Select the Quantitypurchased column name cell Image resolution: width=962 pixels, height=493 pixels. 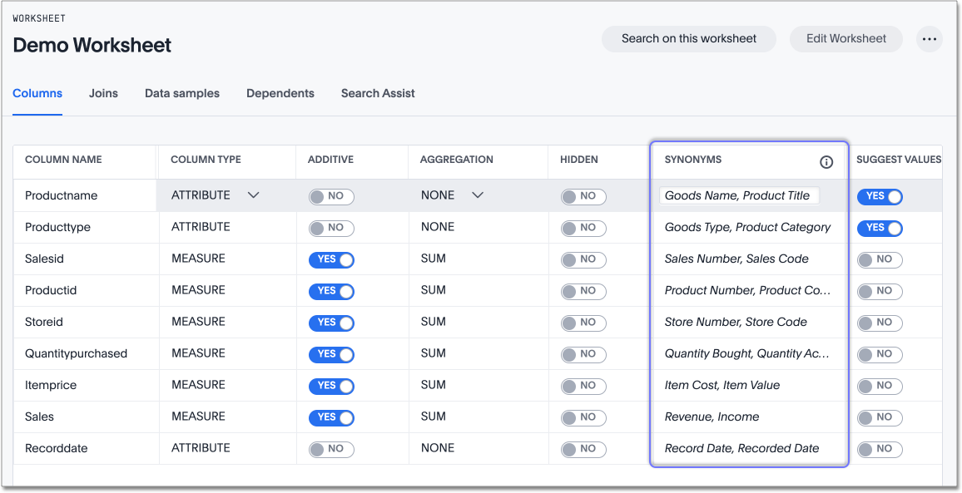(x=76, y=353)
